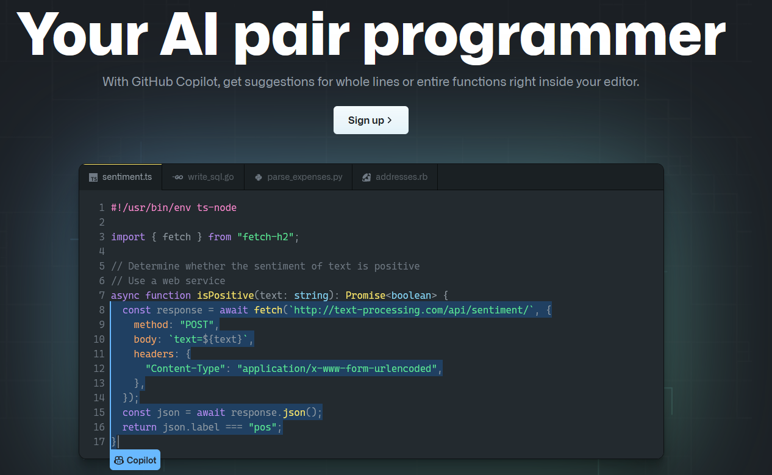Click the method "POST" line
Viewport: 772px width, 475px height.
point(176,324)
